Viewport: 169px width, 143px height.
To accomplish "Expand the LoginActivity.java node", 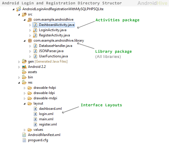I will coord(30,31).
